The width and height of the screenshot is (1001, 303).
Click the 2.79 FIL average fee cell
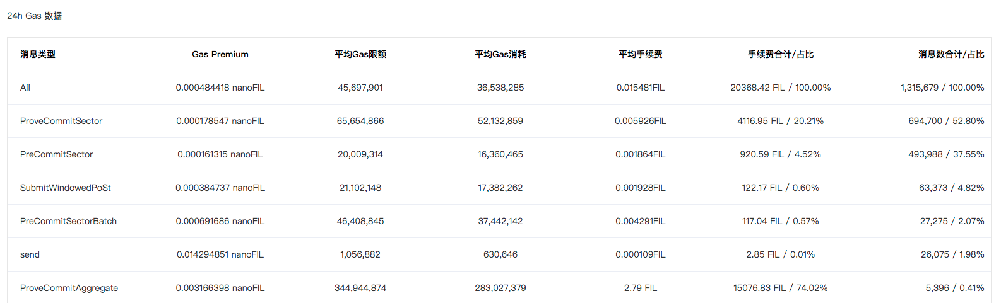pos(641,288)
